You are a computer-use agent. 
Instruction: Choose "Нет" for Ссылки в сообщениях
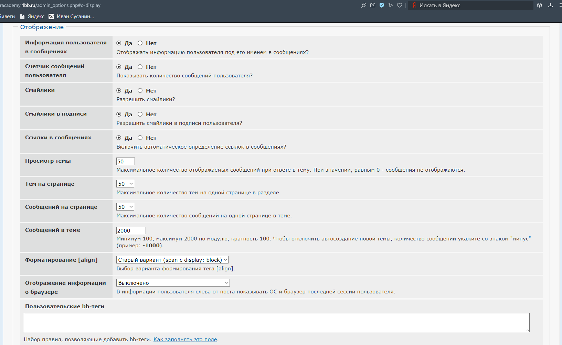(x=140, y=138)
